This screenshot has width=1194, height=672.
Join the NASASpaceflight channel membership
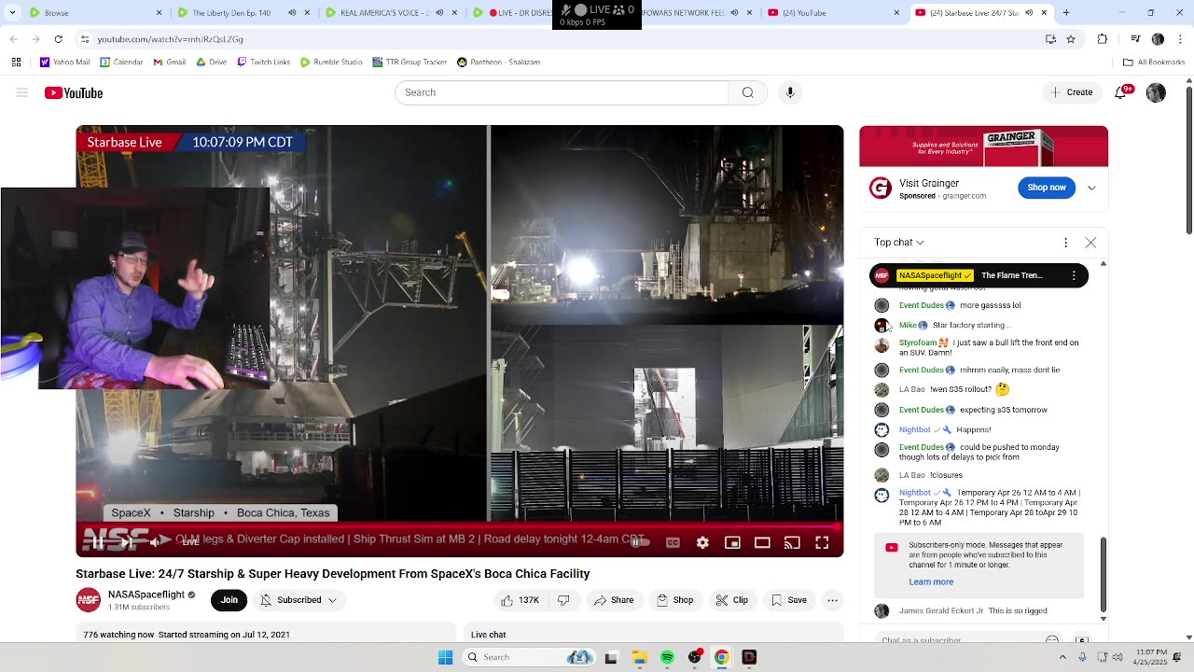tap(229, 600)
